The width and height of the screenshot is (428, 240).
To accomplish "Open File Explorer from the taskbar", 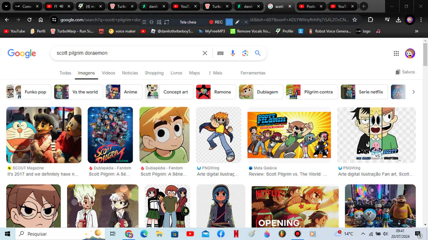I will [159, 234].
